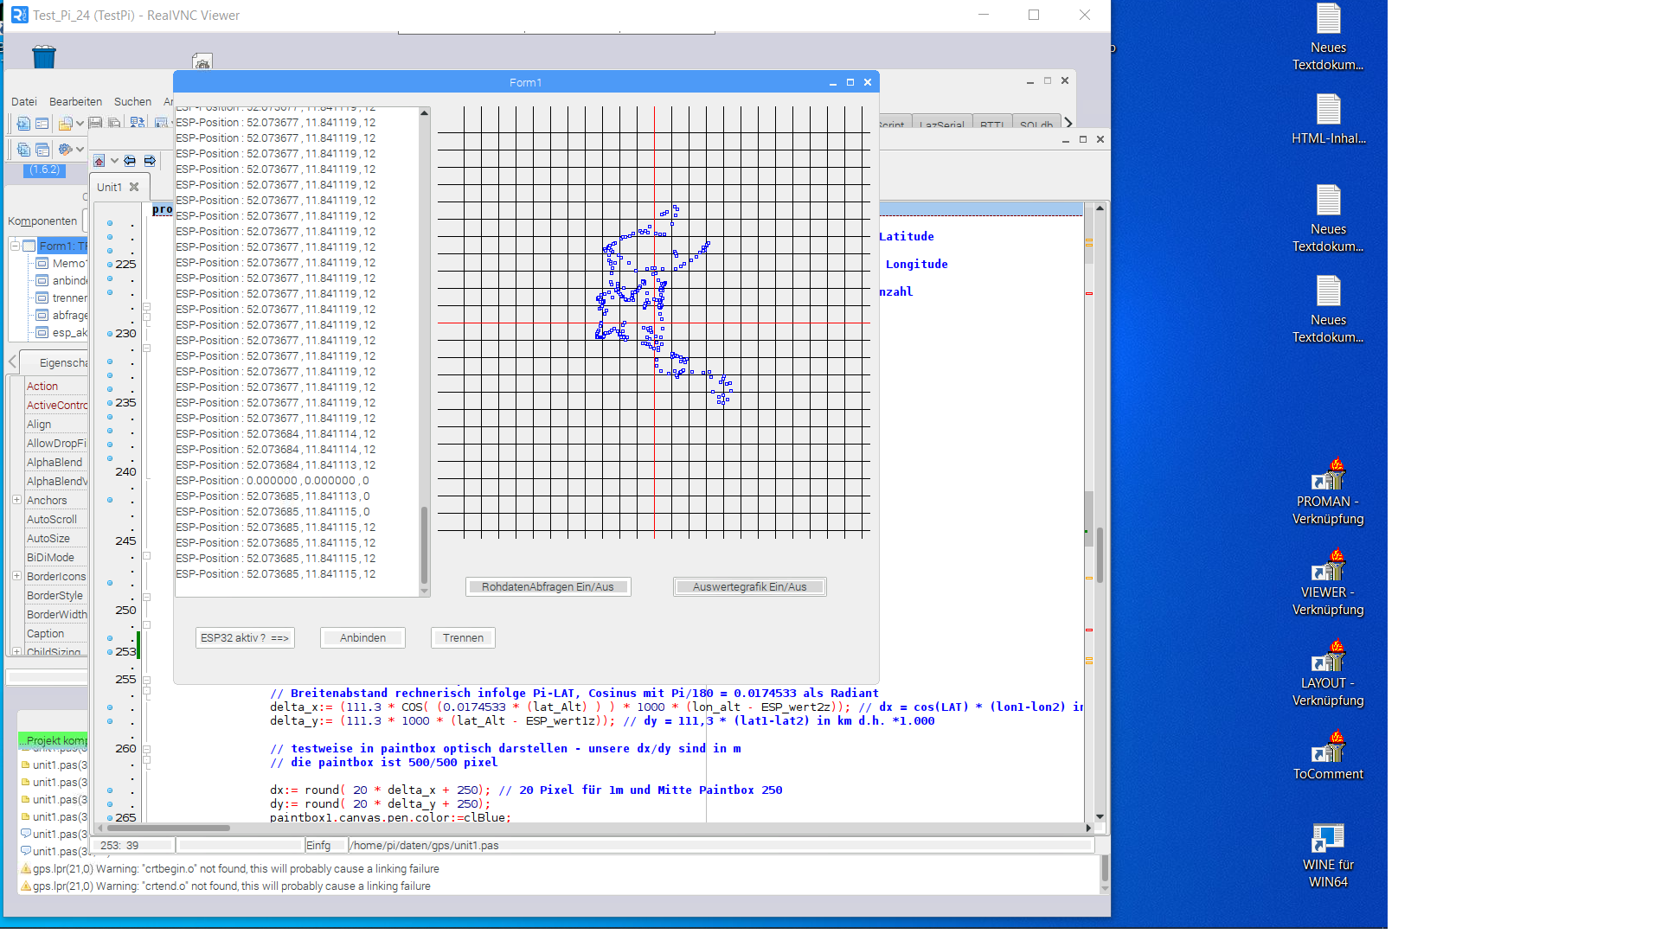The width and height of the screenshot is (1661, 934).
Task: Select the Unit1 editor tab
Action: pyautogui.click(x=109, y=187)
